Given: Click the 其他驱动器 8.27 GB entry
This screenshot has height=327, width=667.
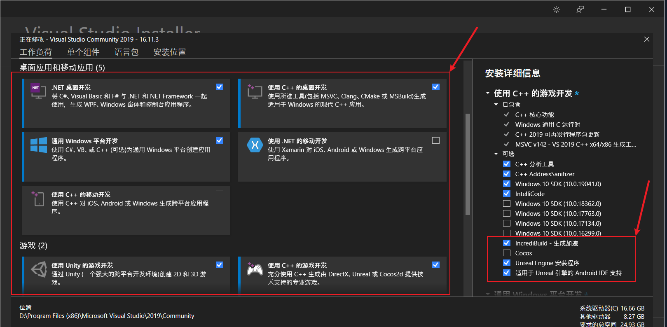Looking at the screenshot, I should pos(612,316).
